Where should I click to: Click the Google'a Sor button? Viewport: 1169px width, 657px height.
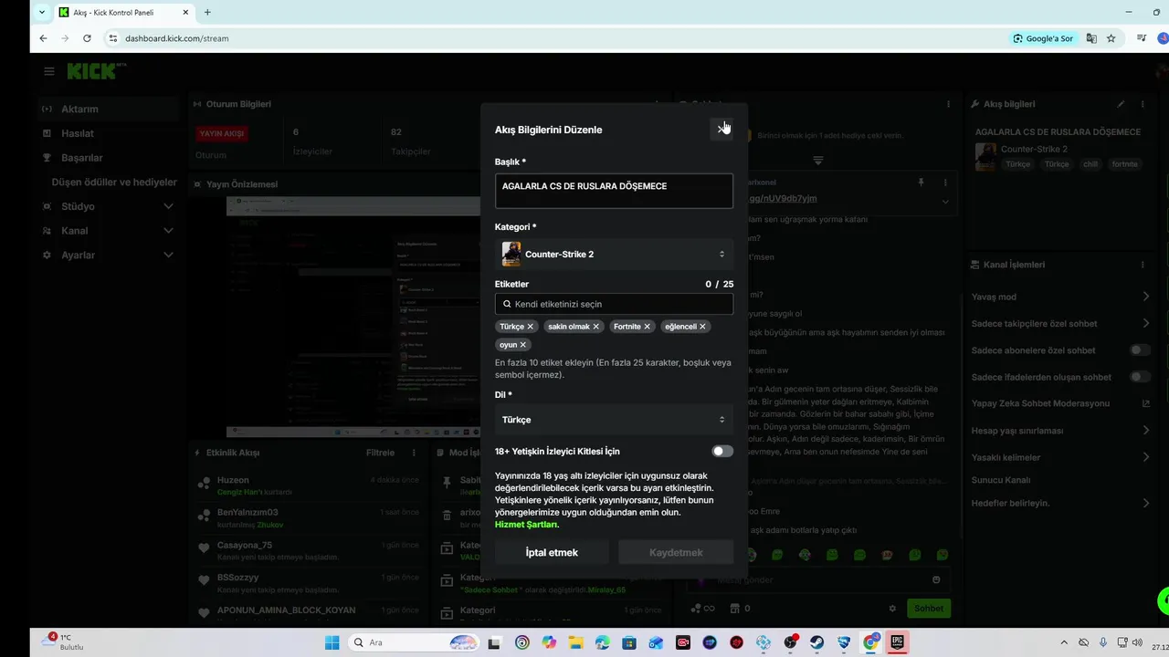(1043, 38)
